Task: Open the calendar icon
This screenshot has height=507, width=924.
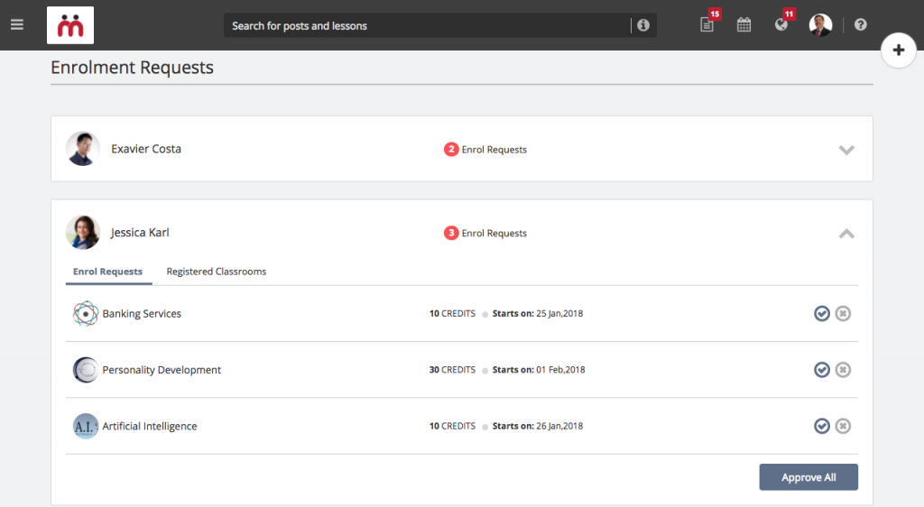Action: [x=744, y=24]
